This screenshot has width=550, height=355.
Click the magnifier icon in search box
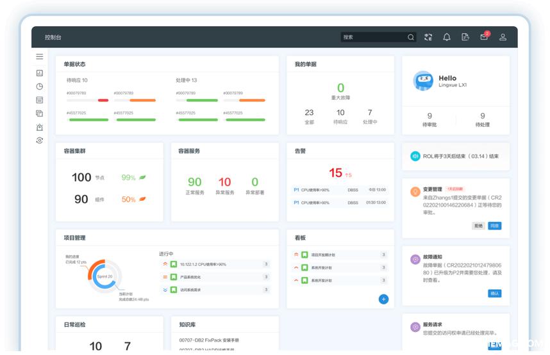[x=411, y=37]
